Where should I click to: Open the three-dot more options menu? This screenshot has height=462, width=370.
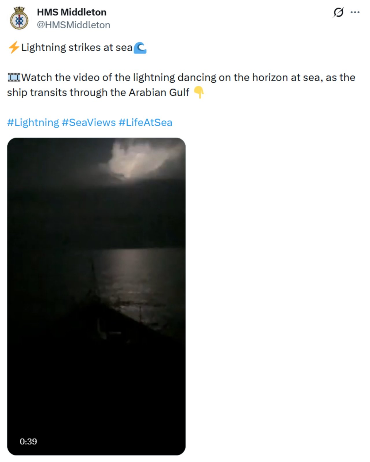pyautogui.click(x=355, y=12)
